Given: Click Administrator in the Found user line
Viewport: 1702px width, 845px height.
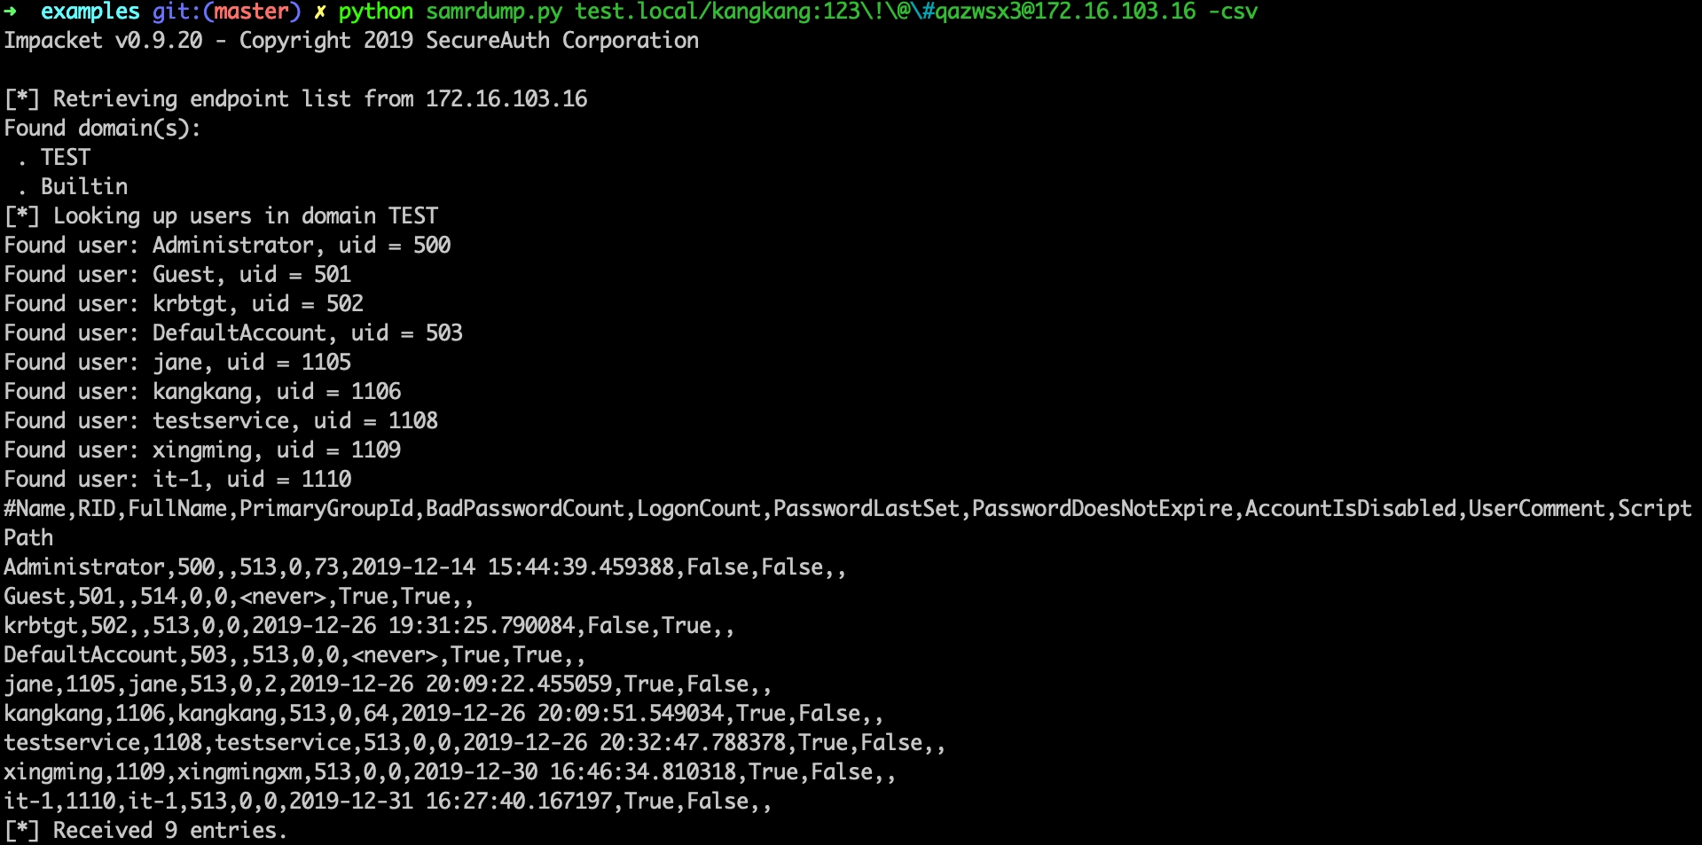Looking at the screenshot, I should pos(233,246).
